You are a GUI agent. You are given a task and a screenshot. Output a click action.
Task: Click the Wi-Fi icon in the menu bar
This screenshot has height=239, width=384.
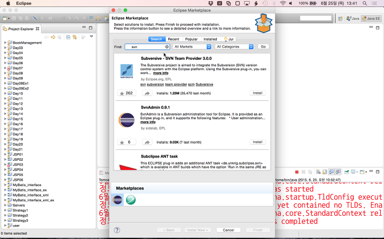tap(283, 3)
